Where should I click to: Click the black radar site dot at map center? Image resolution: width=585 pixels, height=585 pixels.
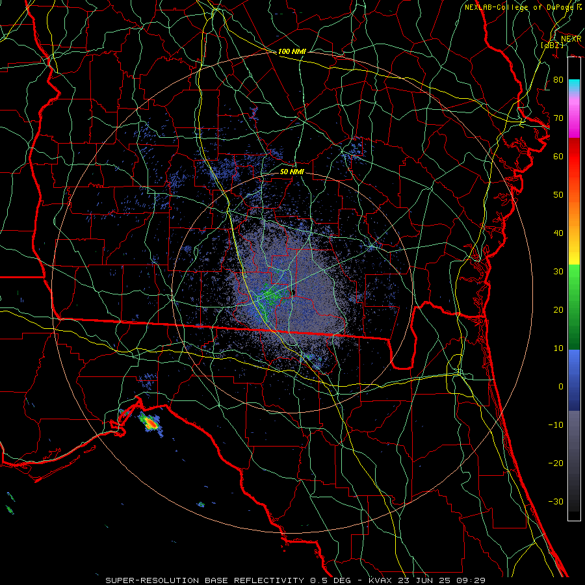tap(293, 292)
